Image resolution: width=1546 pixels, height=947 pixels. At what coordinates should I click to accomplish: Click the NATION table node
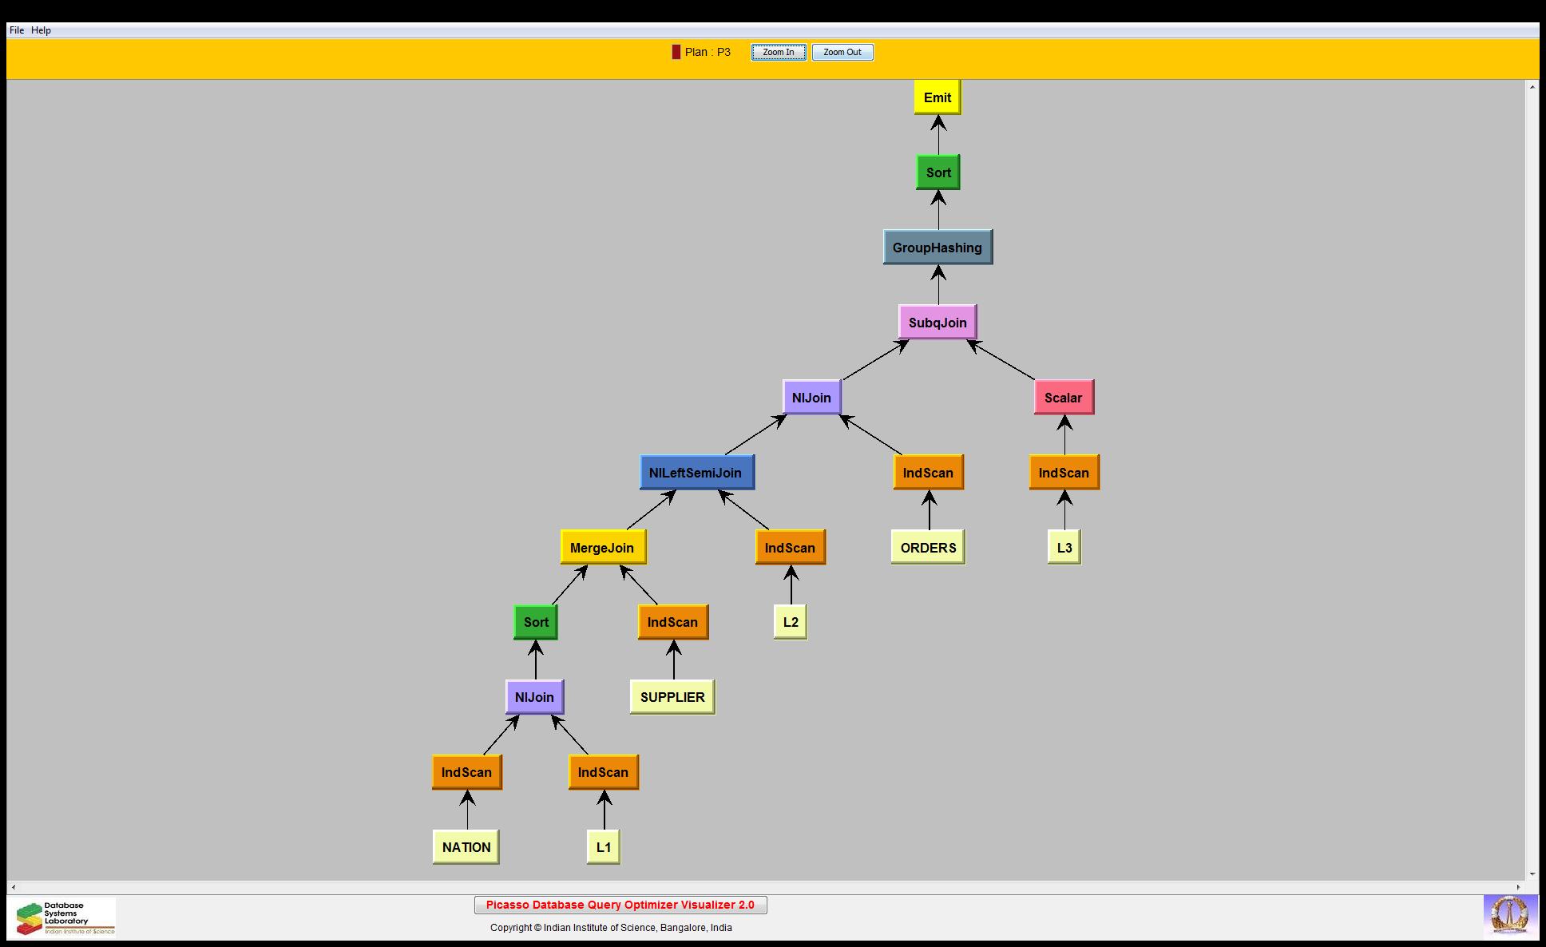click(x=466, y=847)
